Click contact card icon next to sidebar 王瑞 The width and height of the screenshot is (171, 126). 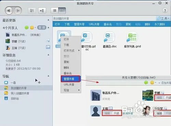click(48, 47)
